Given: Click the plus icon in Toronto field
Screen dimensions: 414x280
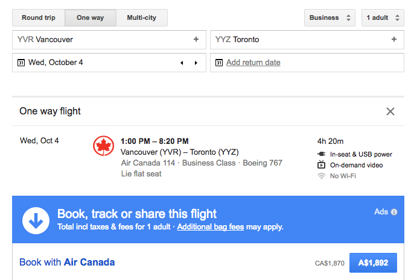Looking at the screenshot, I should click(x=394, y=39).
